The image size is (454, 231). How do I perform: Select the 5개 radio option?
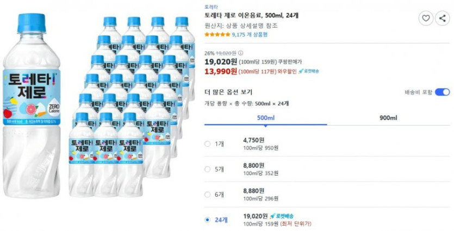[207, 169]
